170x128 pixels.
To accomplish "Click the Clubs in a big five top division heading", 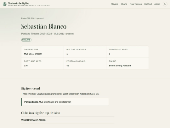I will coord(41,113).
